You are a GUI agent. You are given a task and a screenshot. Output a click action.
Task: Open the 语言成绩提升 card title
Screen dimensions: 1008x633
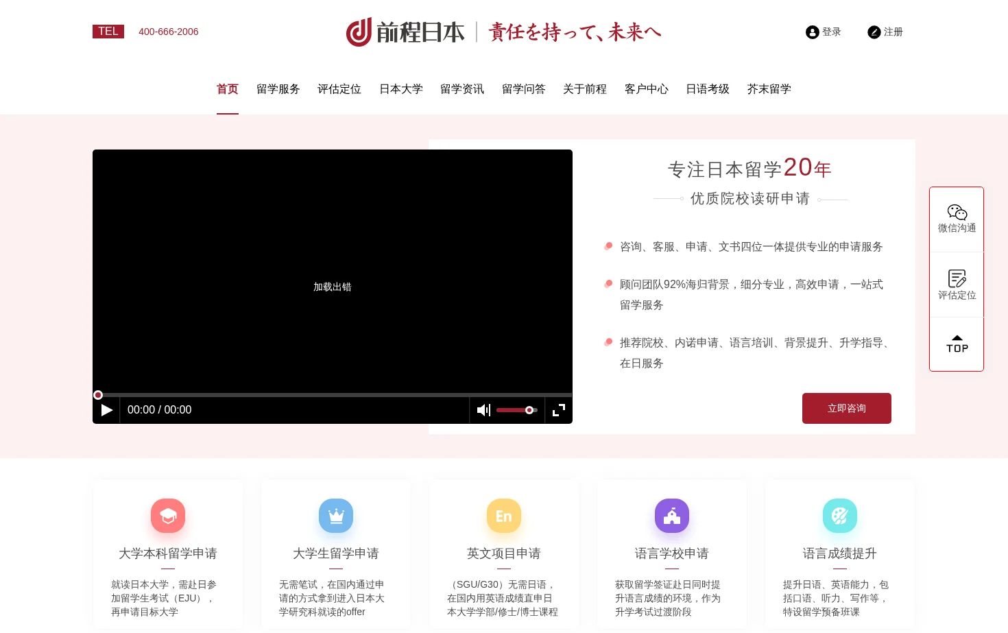(840, 553)
